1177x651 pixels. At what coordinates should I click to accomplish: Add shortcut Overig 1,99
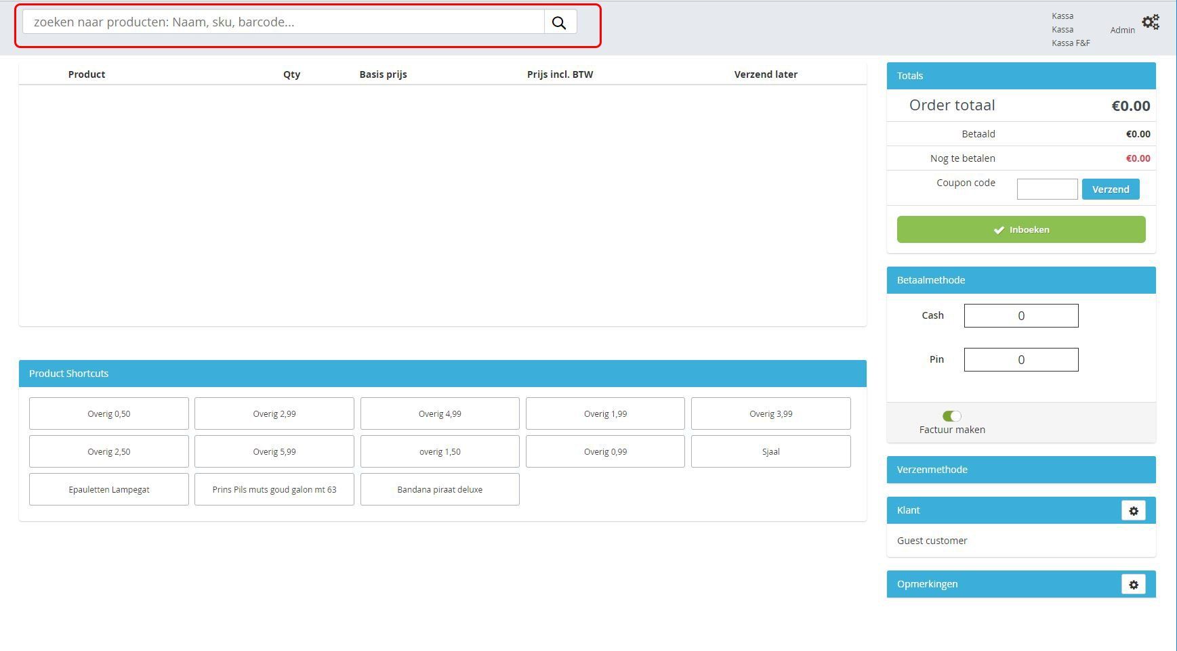pos(605,413)
